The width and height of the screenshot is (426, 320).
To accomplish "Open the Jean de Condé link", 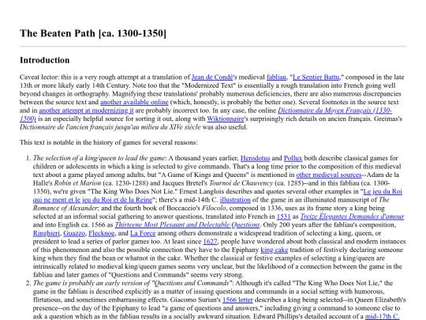I will pyautogui.click(x=212, y=77).
